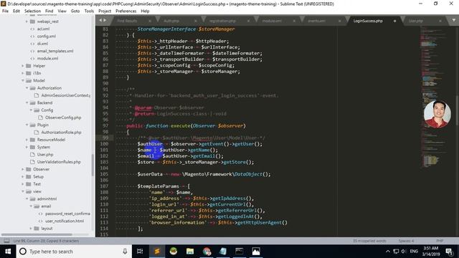Expand the Observer folder in sidebar
Screen dimensions: 459x258
point(23,169)
